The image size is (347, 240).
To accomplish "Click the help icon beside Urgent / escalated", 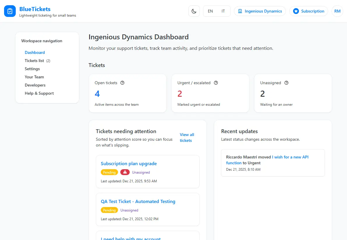I will click(x=216, y=83).
